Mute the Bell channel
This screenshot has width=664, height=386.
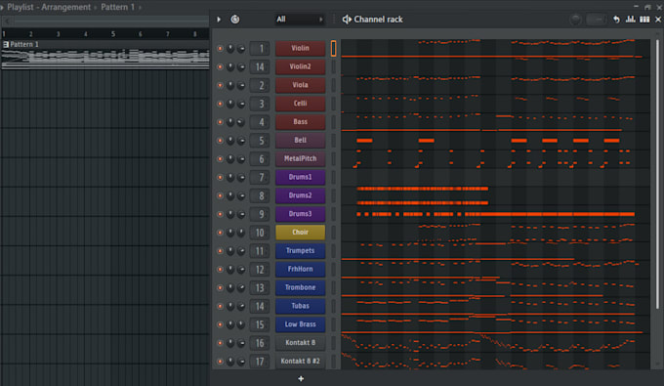(x=220, y=141)
